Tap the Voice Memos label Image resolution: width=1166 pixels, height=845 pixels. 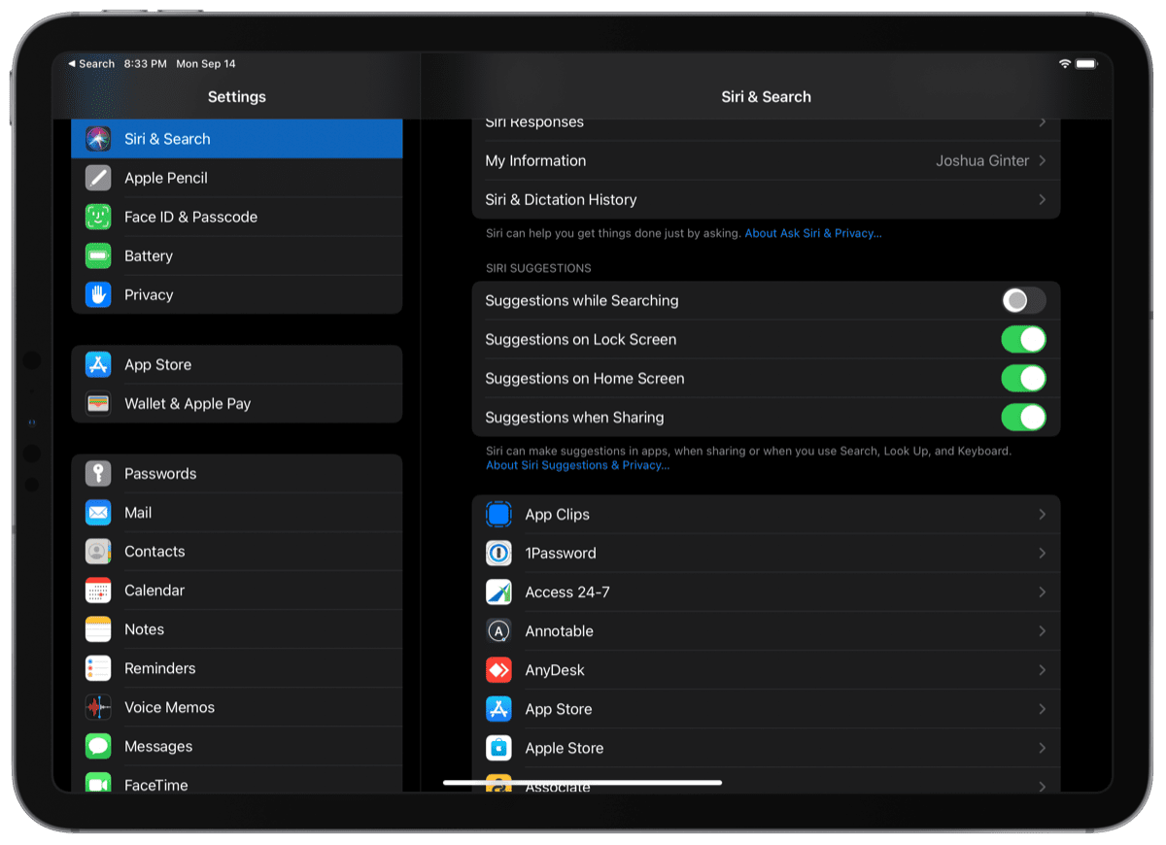tap(169, 707)
